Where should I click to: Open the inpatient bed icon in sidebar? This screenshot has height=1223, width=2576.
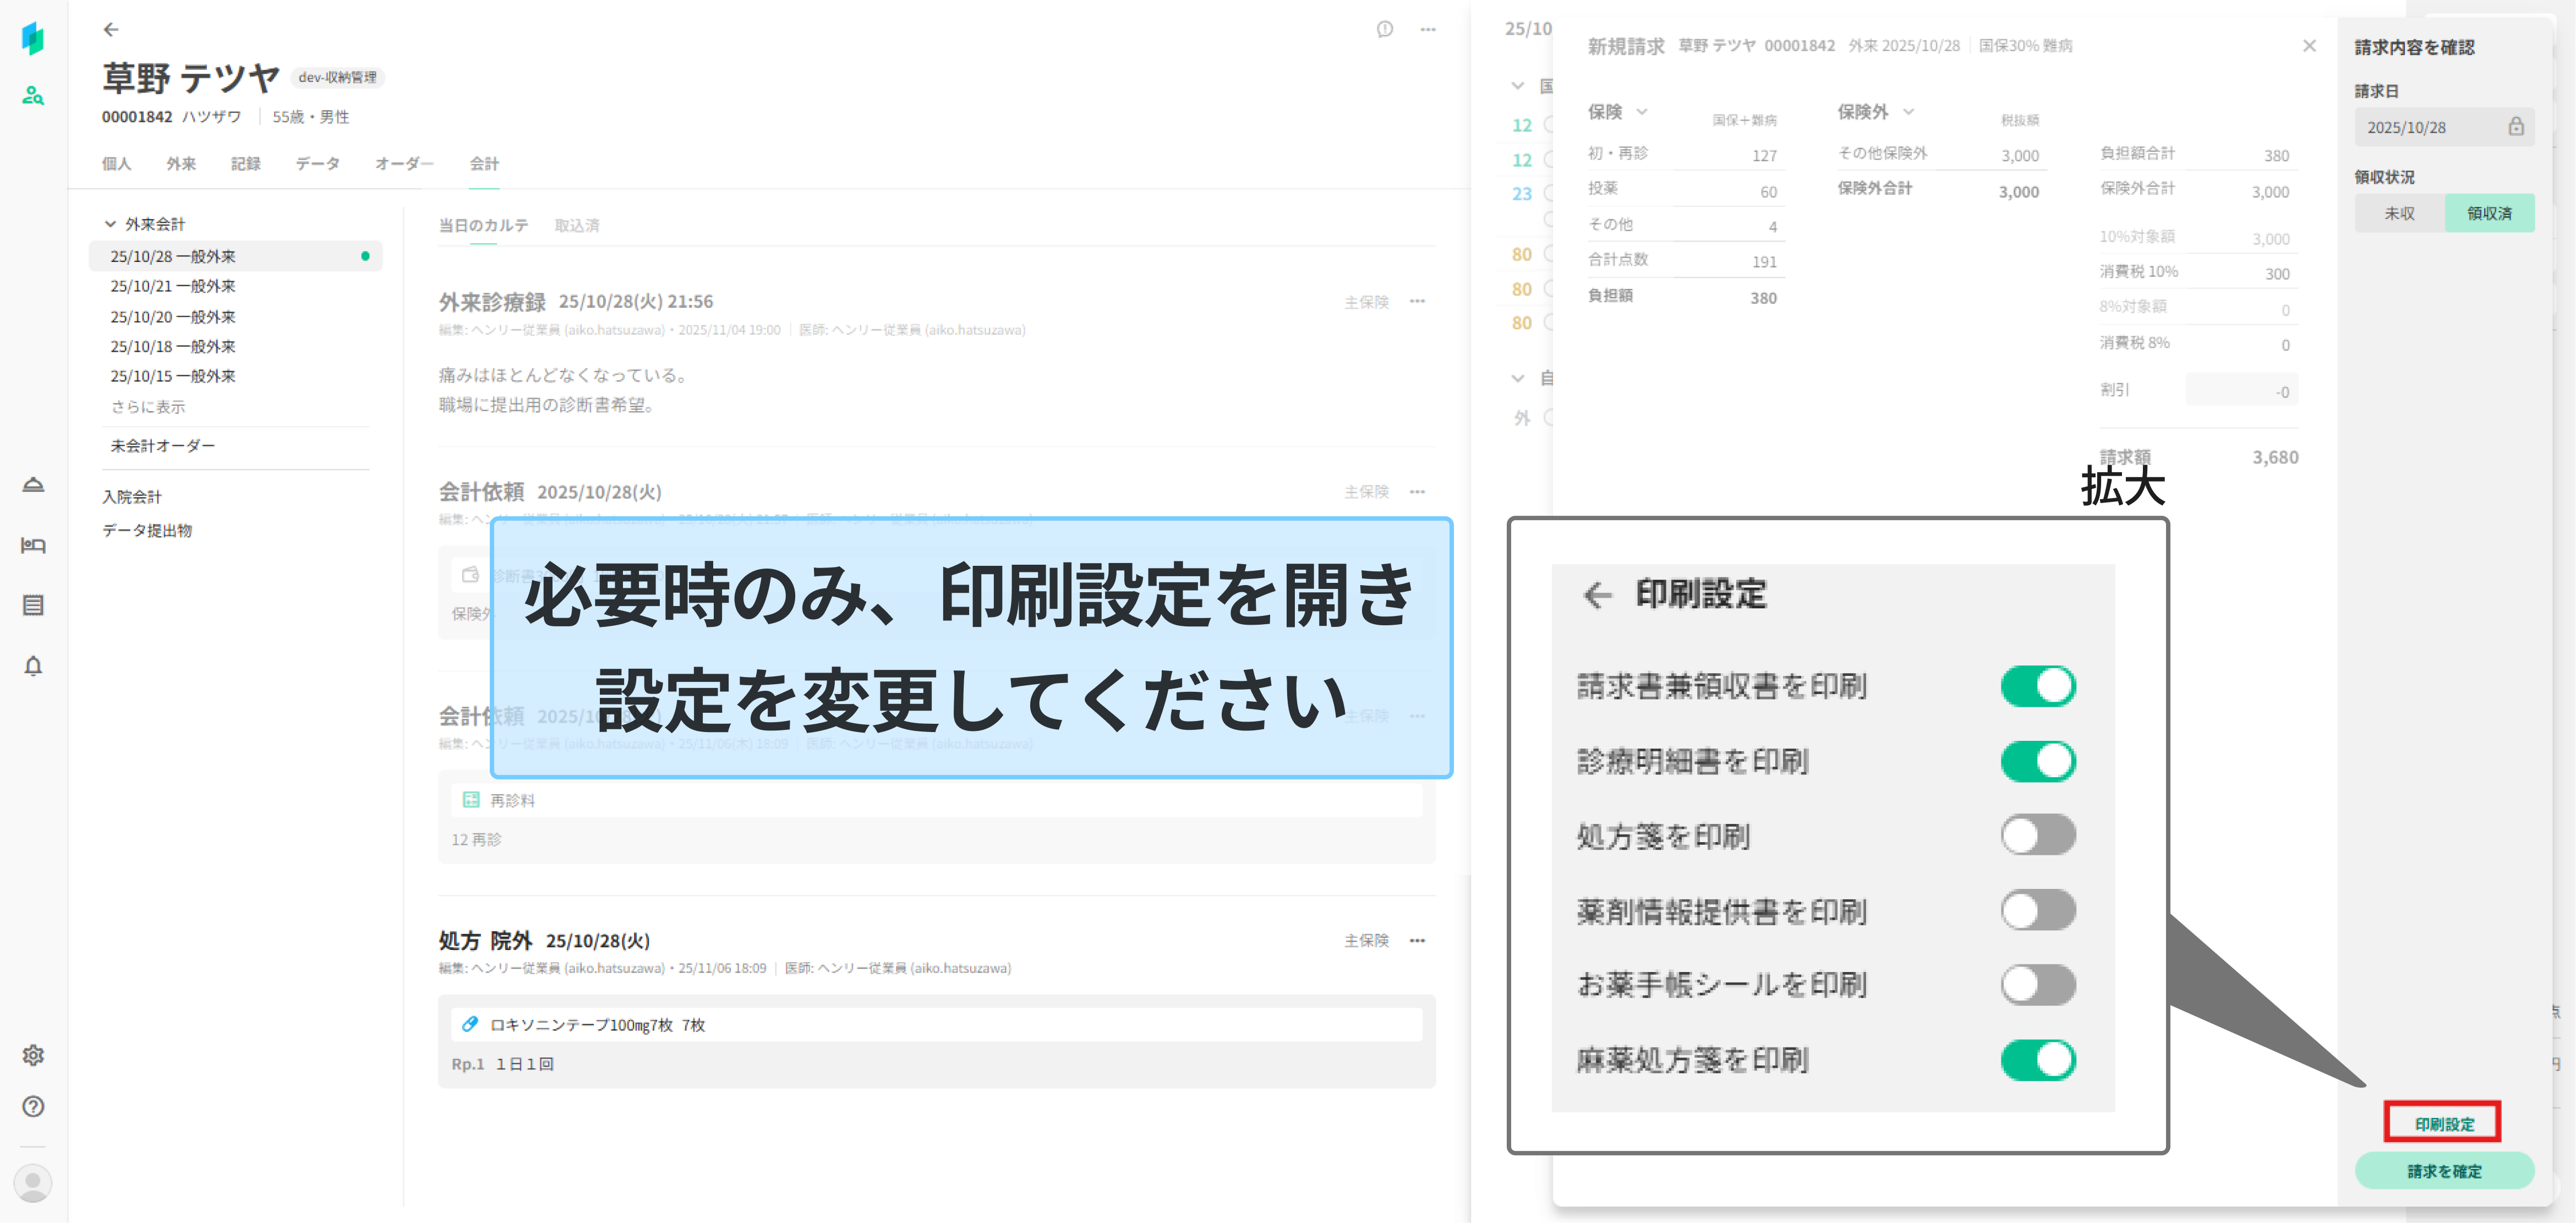click(x=33, y=545)
